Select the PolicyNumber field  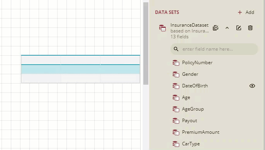(x=197, y=63)
